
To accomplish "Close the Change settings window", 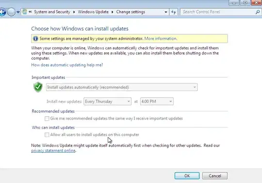I will 256,3.
